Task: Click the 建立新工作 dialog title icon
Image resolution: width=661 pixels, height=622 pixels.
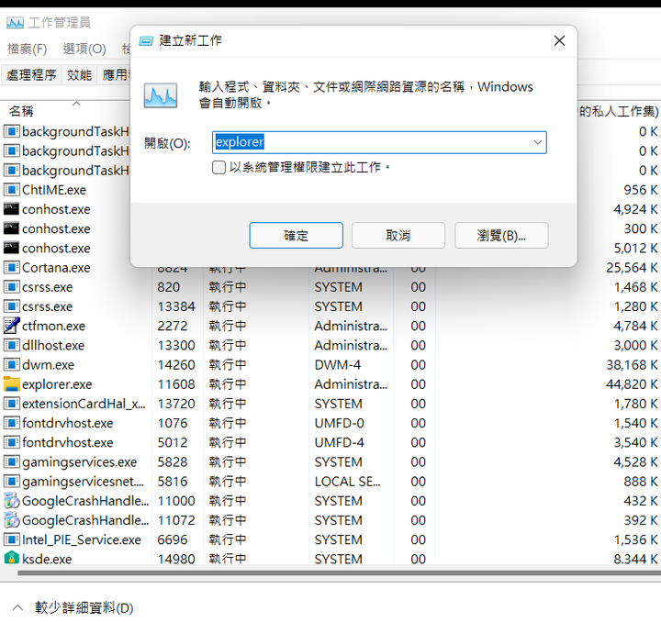Action: 146,41
